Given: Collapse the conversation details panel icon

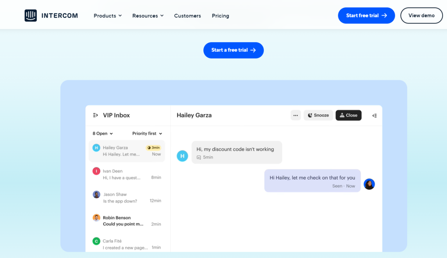Looking at the screenshot, I should coord(374,115).
